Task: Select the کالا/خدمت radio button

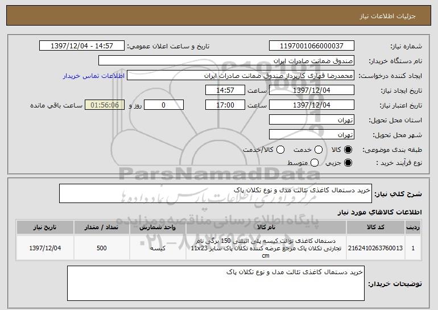Action: point(280,150)
